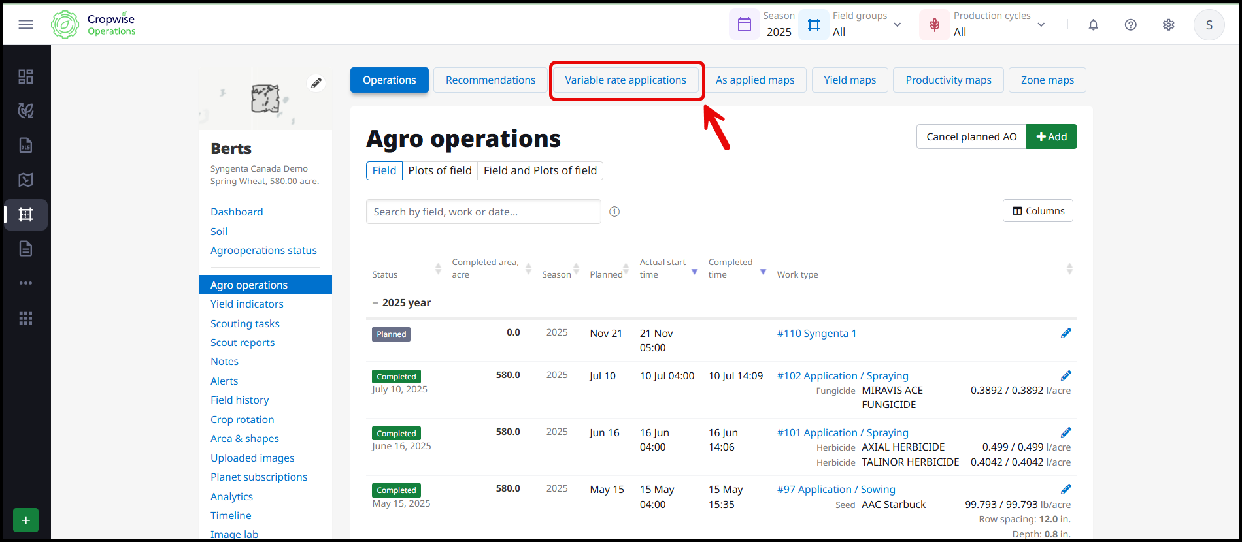1242x542 pixels.
Task: Open the settings gear icon
Action: [x=1168, y=25]
